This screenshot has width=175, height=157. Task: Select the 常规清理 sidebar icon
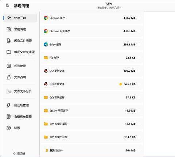click(x=9, y=29)
